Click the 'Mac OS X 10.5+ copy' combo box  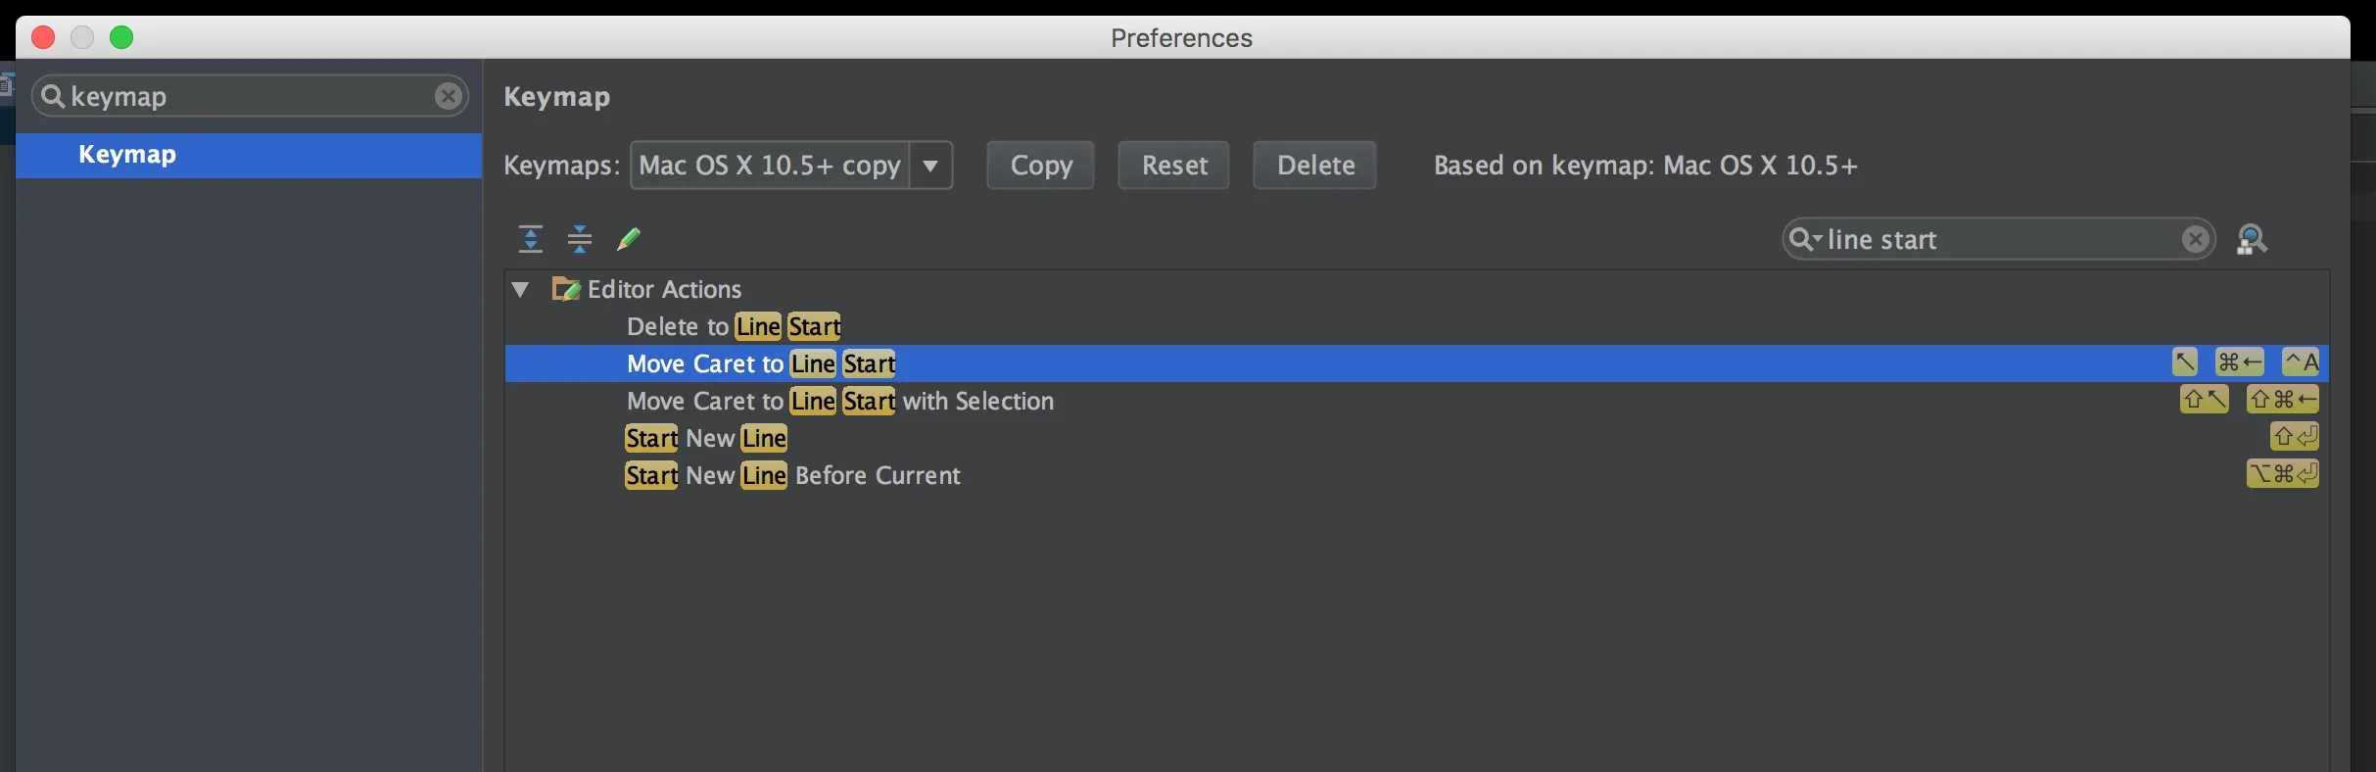pos(770,165)
